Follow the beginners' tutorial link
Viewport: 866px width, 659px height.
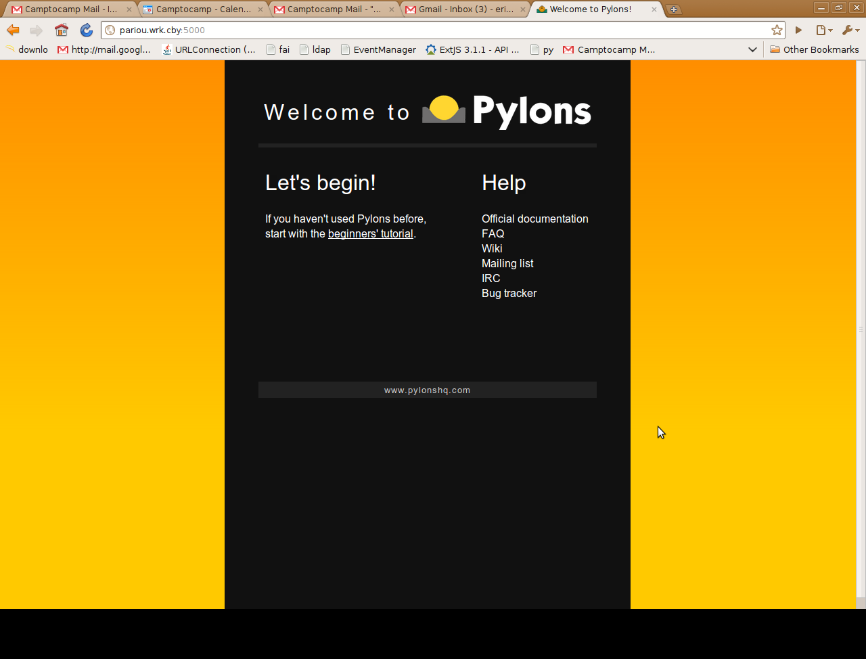coord(370,233)
